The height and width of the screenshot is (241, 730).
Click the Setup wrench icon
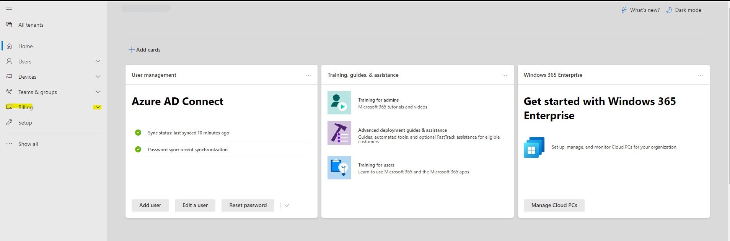coord(9,122)
